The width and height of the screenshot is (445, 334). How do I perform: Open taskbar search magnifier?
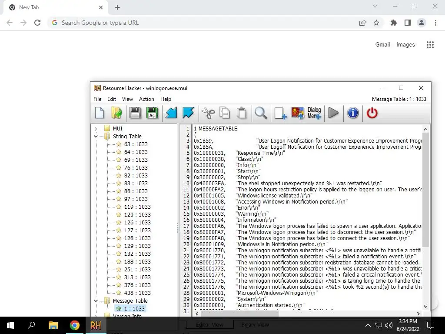coord(31,325)
